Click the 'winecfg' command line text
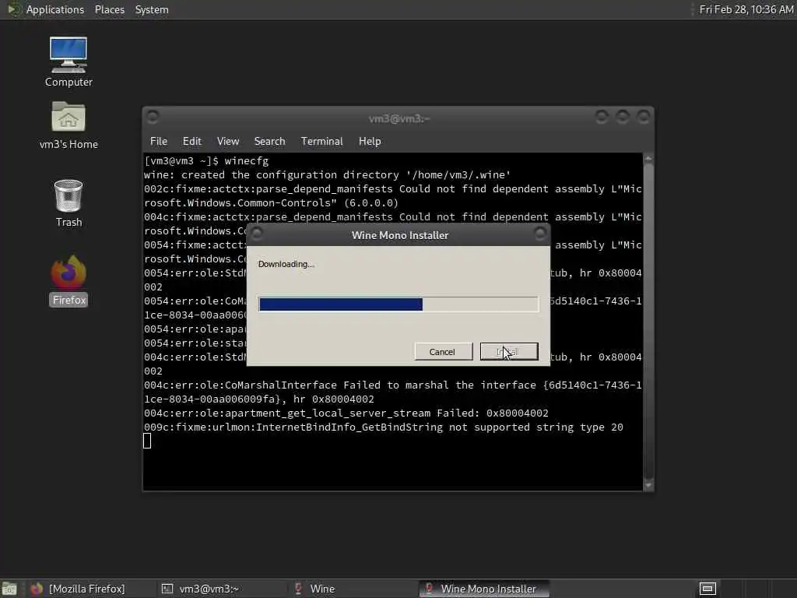 tap(246, 160)
